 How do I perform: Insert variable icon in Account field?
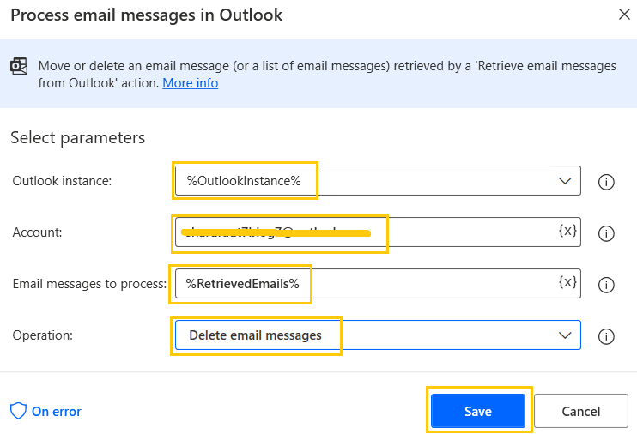567,231
